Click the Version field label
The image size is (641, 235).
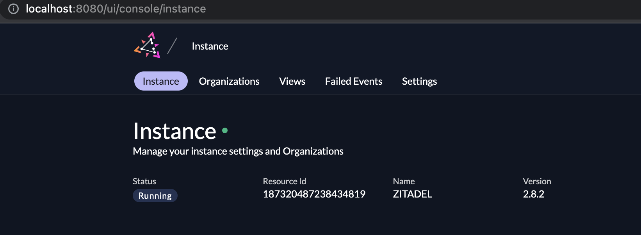[x=537, y=181]
